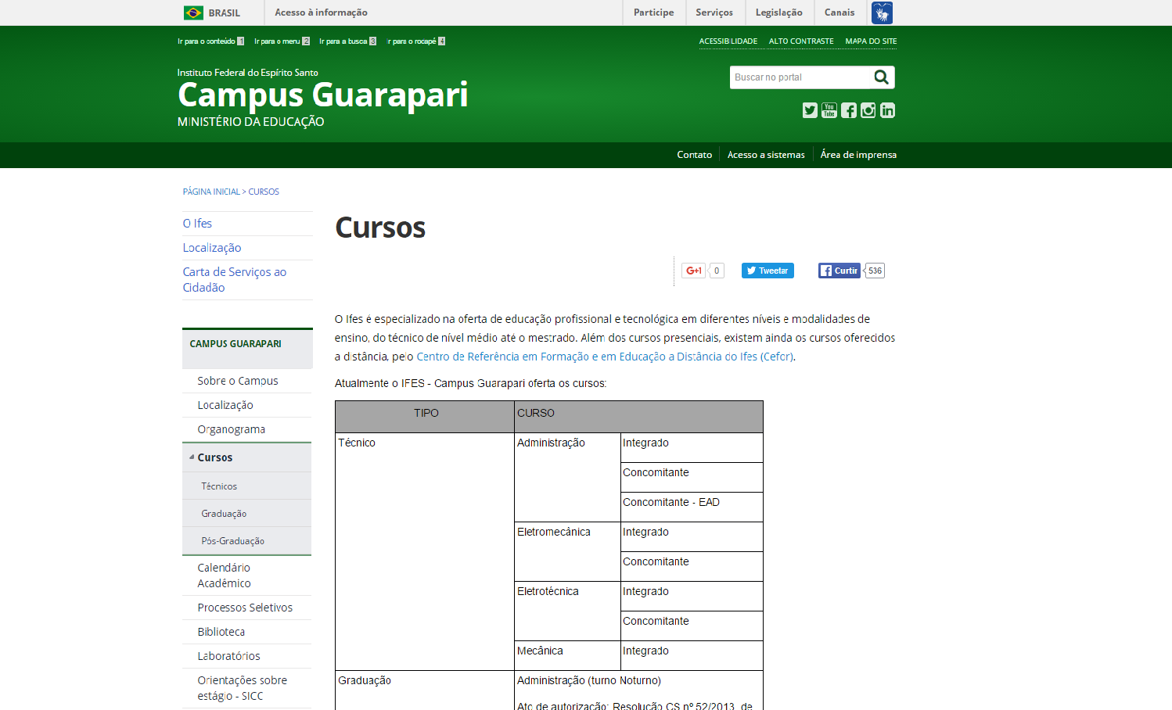Jump to Ir para o conteúdo link
1172x710 pixels.
pyautogui.click(x=210, y=41)
